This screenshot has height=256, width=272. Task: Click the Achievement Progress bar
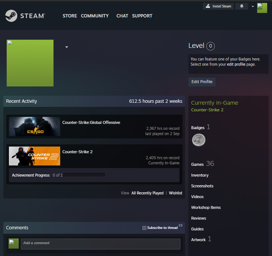point(84,175)
